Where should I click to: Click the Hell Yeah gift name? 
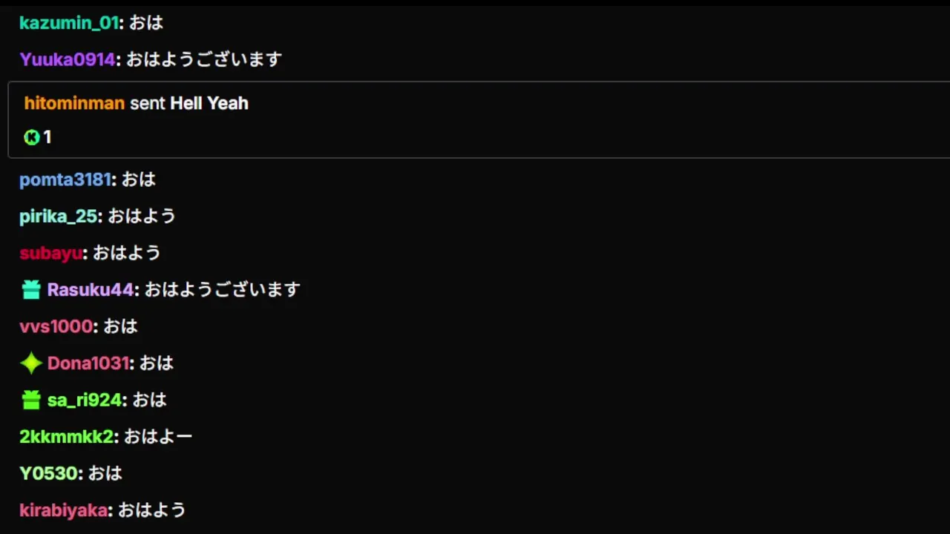point(209,103)
